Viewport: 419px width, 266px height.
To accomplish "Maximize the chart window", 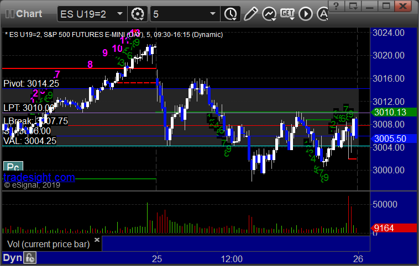I will tap(386, 6).
